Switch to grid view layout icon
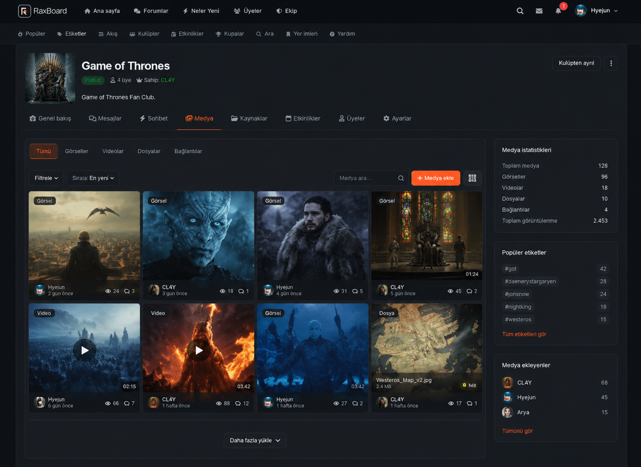 pyautogui.click(x=472, y=178)
